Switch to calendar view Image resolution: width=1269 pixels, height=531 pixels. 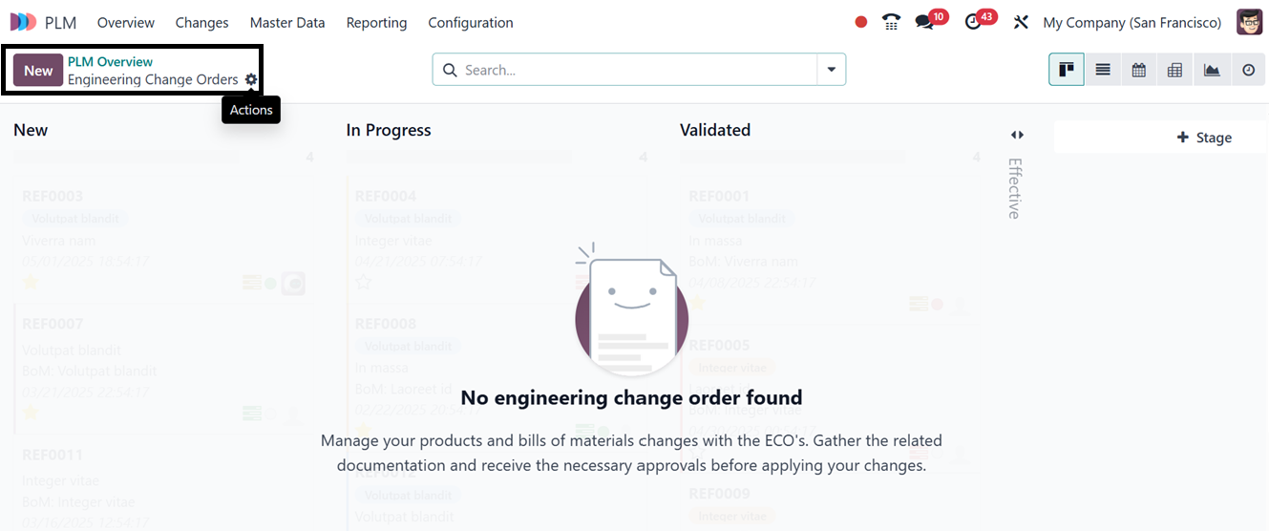[1139, 70]
